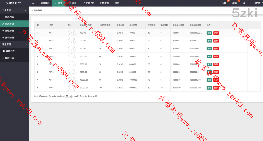
Task: Click the hamburger menu collapse icon
Action: coord(34,3)
